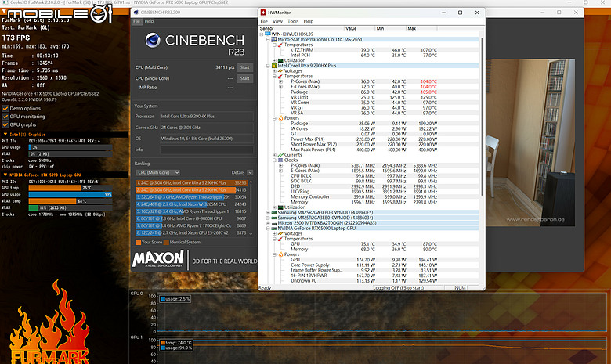Viewport: 611px width, 364px height.
Task: Select ranking row 1 Intel Core Ultra 9 38298
Action: click(x=191, y=182)
